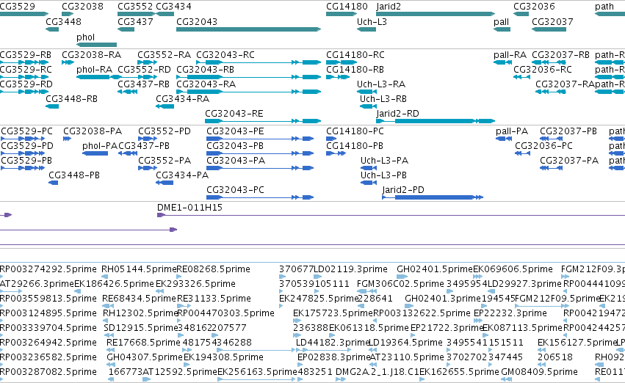Select EST AT29266.3prime
The image size is (625, 383).
click(x=37, y=284)
